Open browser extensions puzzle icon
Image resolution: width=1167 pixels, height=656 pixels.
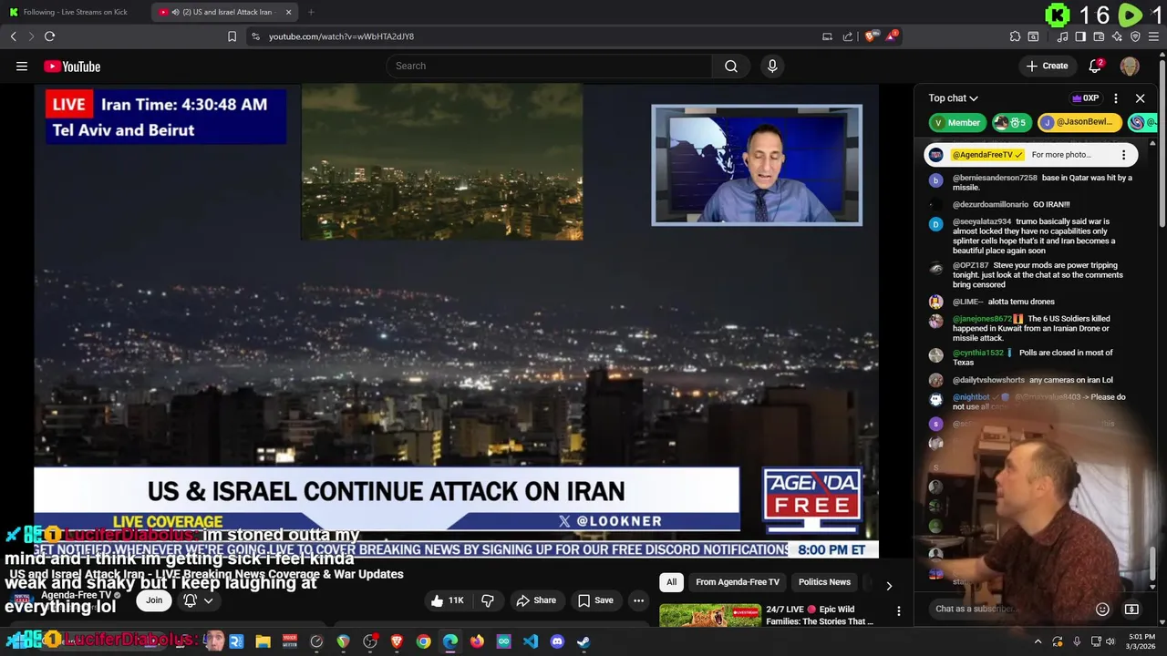tap(1015, 36)
